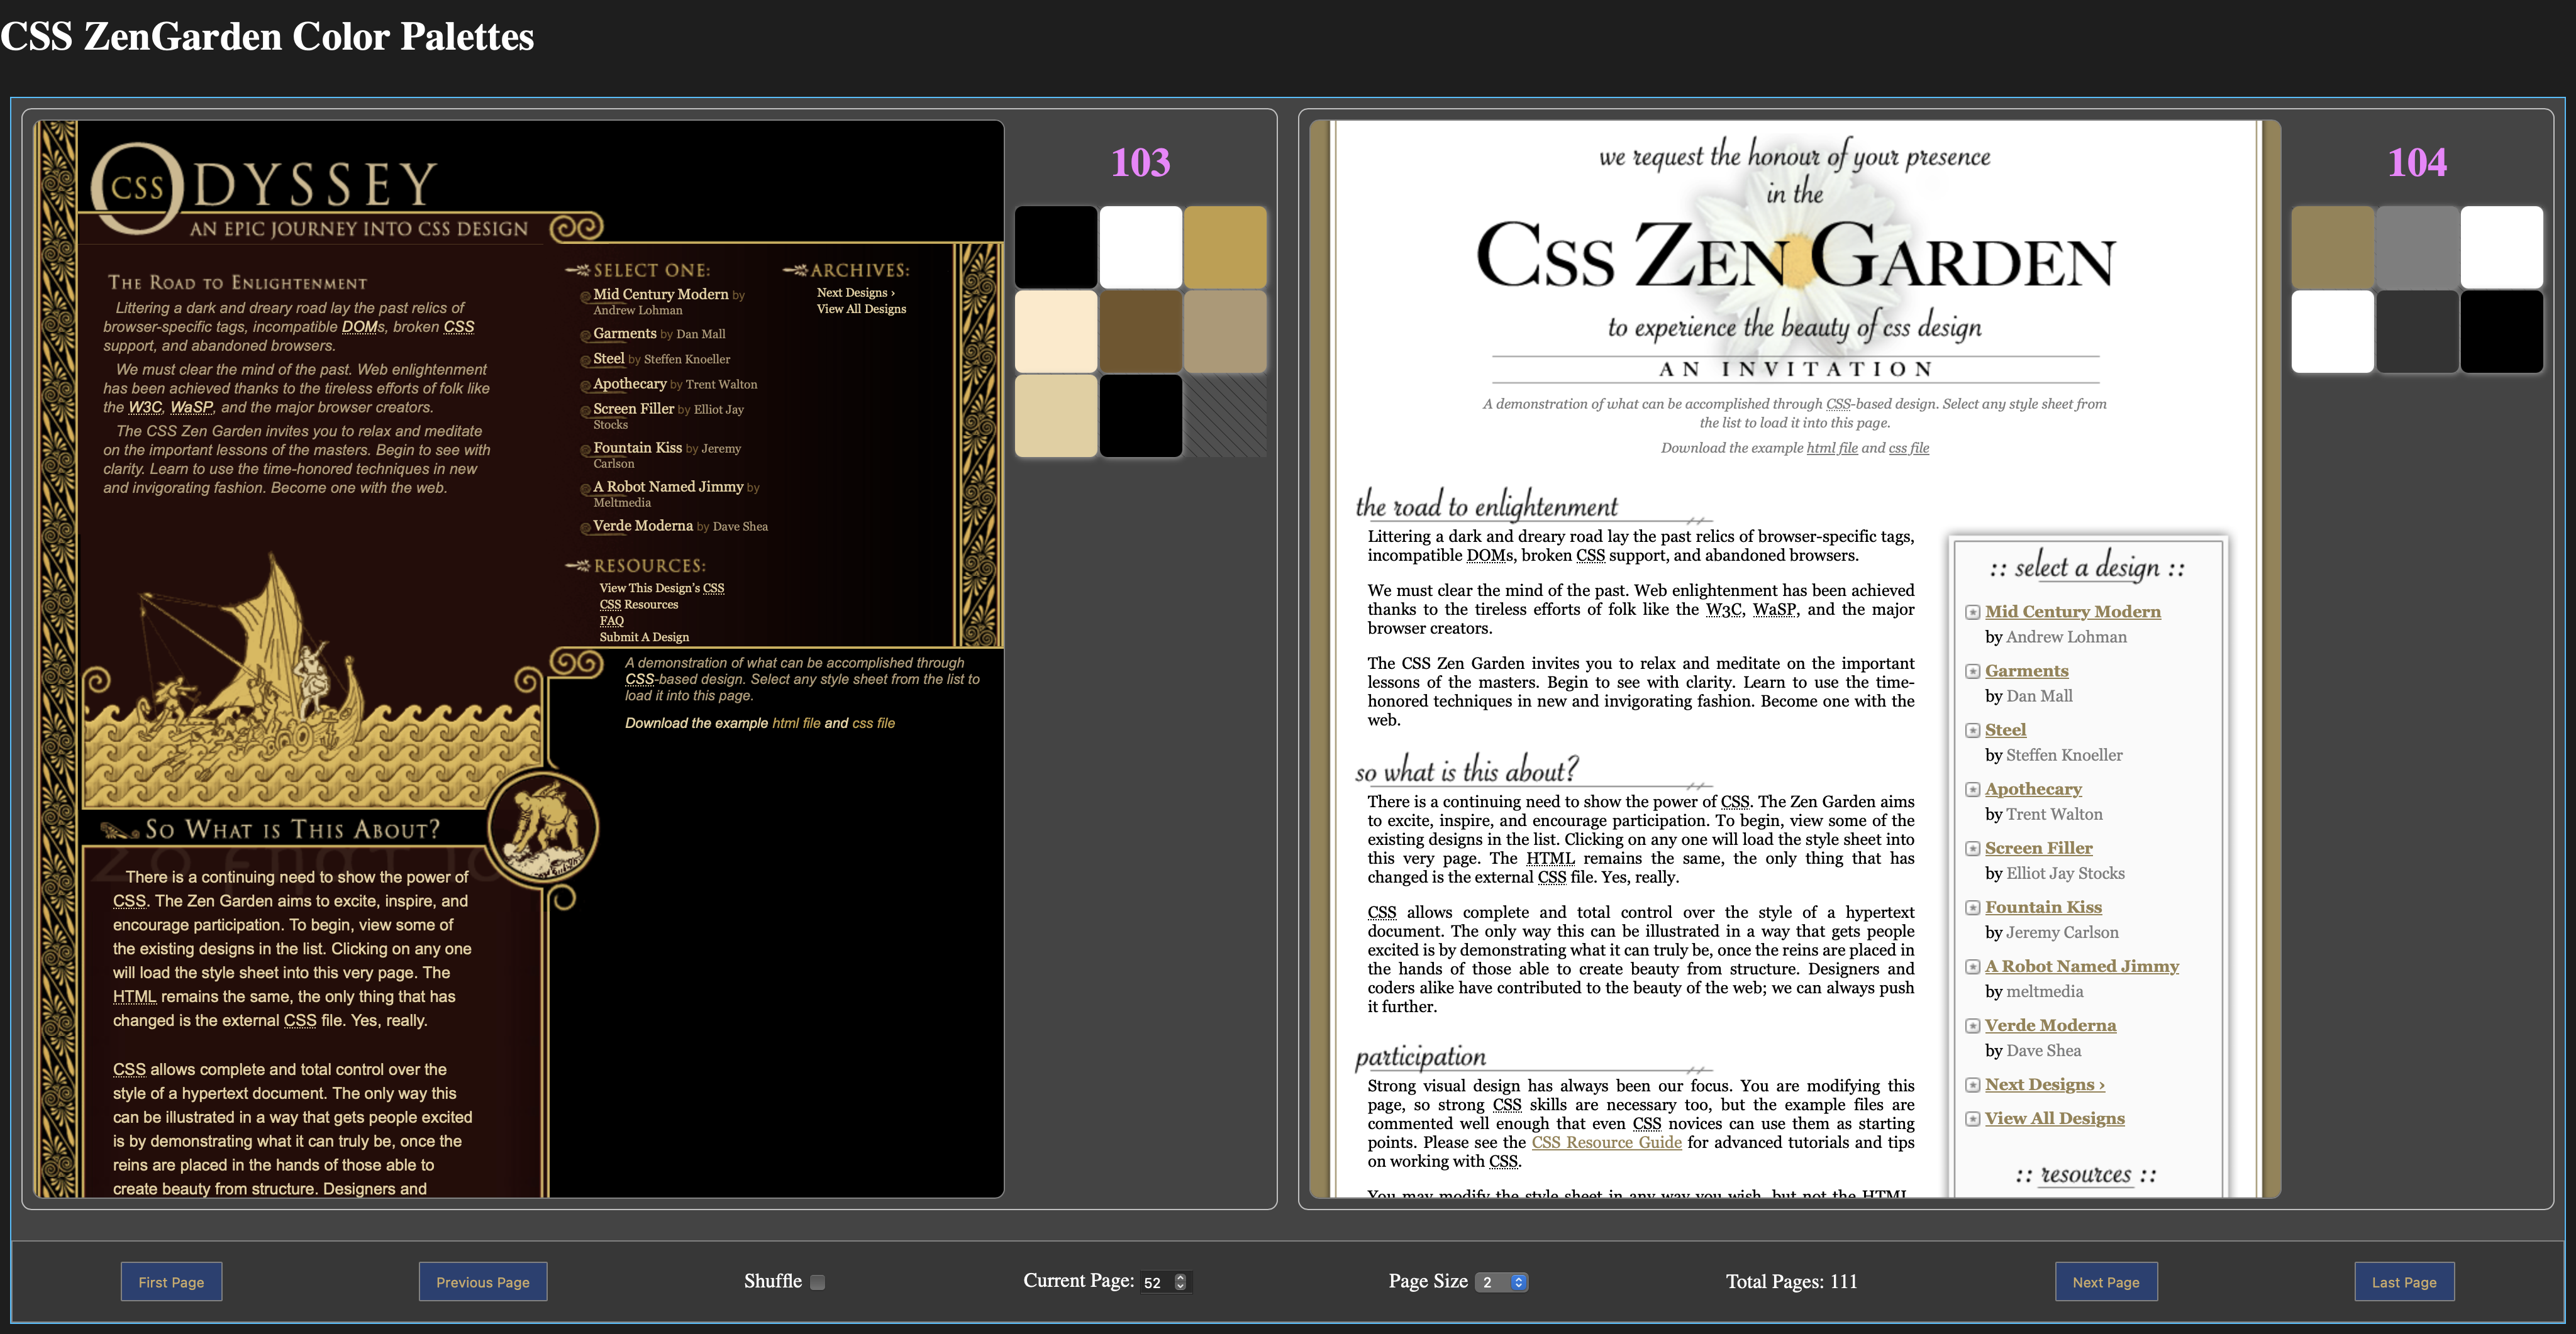Select the black swatch in palette 103
This screenshot has height=1334, width=2576.
1055,246
